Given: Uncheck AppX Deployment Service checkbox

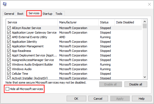Looking at the screenshot, I should click(9, 55).
